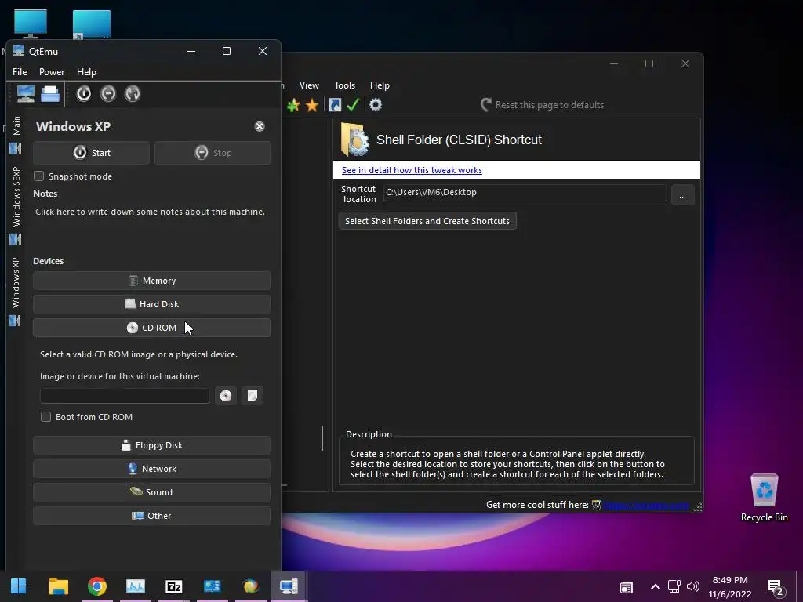
Task: Expand the Sound device section
Action: pyautogui.click(x=151, y=492)
